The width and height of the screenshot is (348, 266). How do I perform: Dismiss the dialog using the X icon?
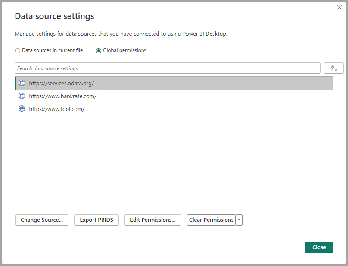pos(339,7)
